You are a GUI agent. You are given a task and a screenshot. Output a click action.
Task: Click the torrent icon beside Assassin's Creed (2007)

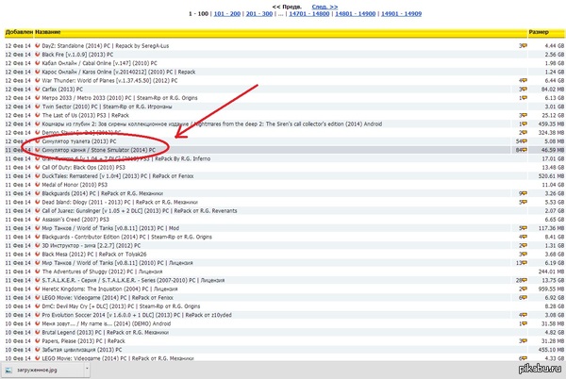pyautogui.click(x=37, y=220)
